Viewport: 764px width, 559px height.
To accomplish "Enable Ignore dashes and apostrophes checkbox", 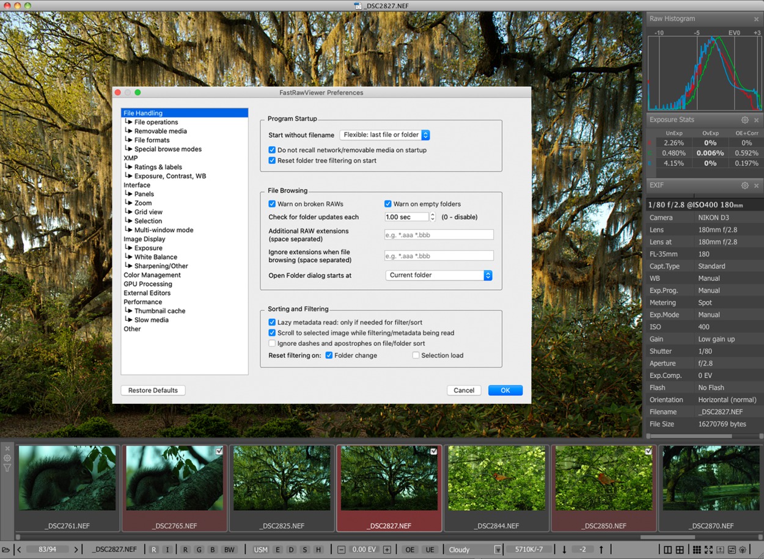I will pyautogui.click(x=272, y=344).
